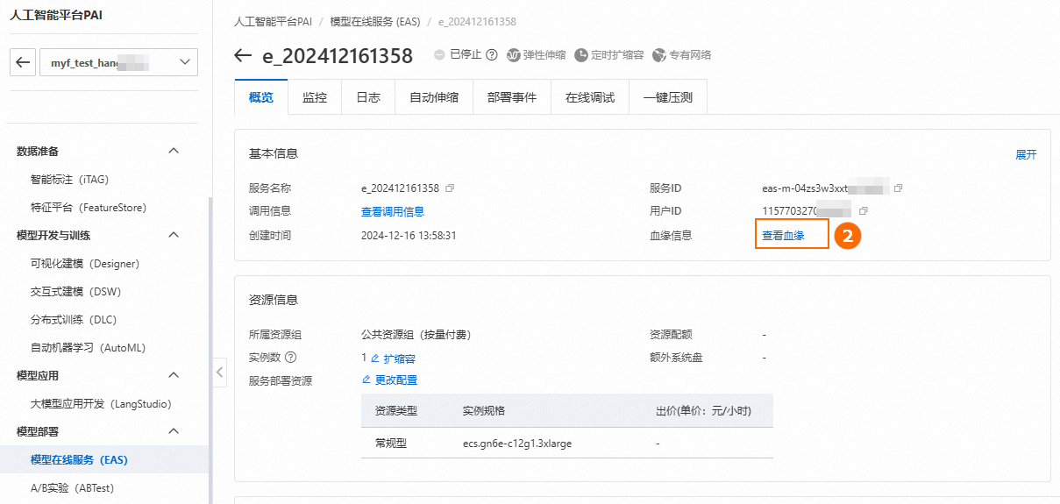Copy the 服务名称 value with copy icon
Image resolution: width=1060 pixels, height=504 pixels.
point(450,188)
